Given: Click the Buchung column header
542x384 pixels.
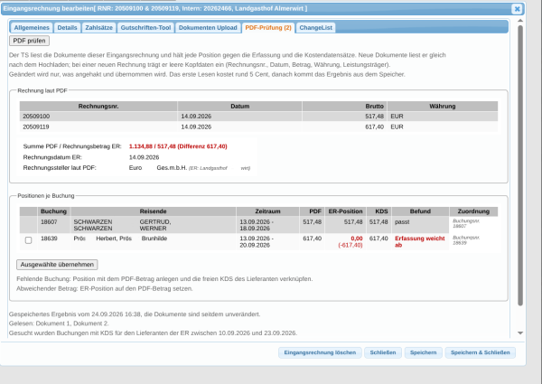Looking at the screenshot, I should point(53,211).
